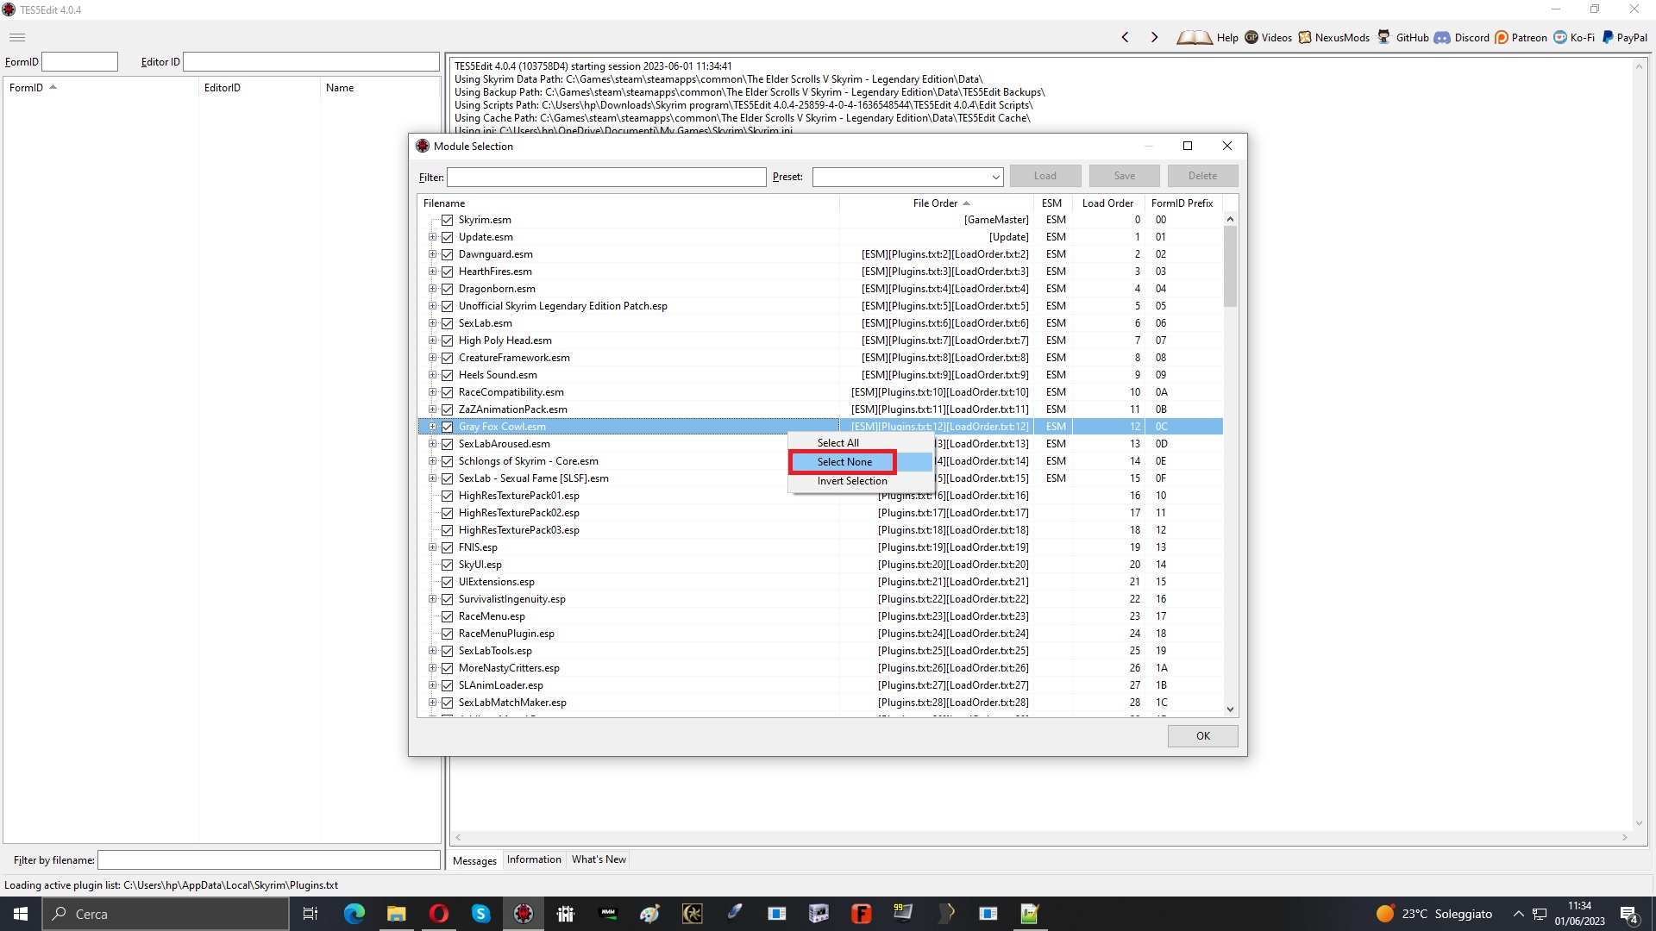Open Skype from taskbar
This screenshot has height=931, width=1656.
pyautogui.click(x=480, y=914)
